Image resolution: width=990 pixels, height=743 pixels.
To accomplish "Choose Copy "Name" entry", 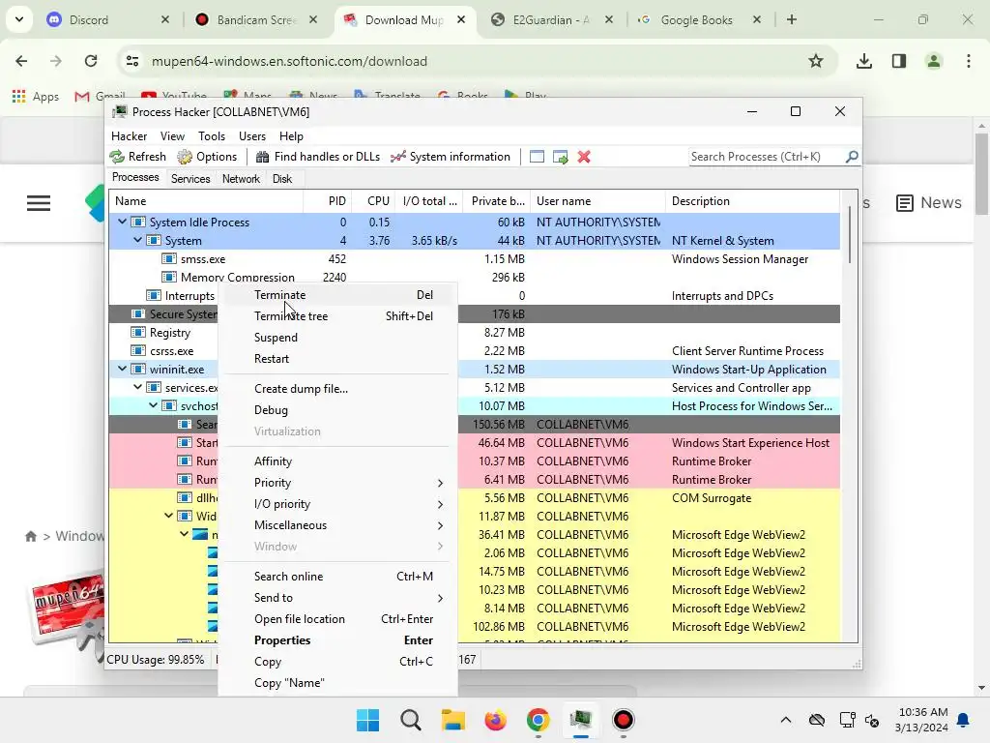I will (x=337, y=683).
